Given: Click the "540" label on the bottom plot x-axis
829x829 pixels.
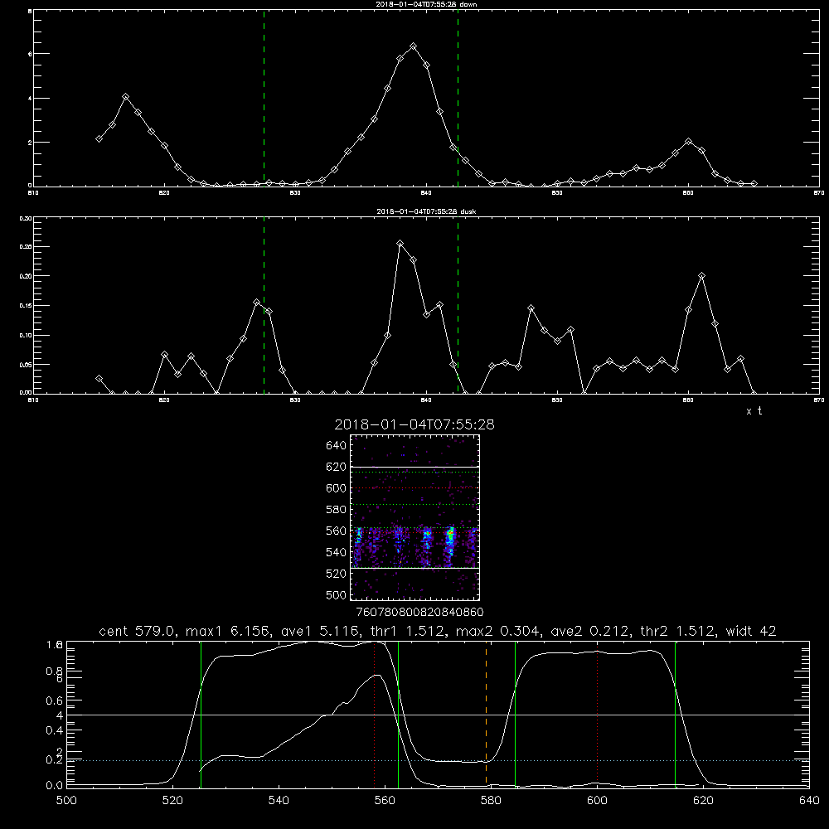Looking at the screenshot, I should pyautogui.click(x=279, y=801).
